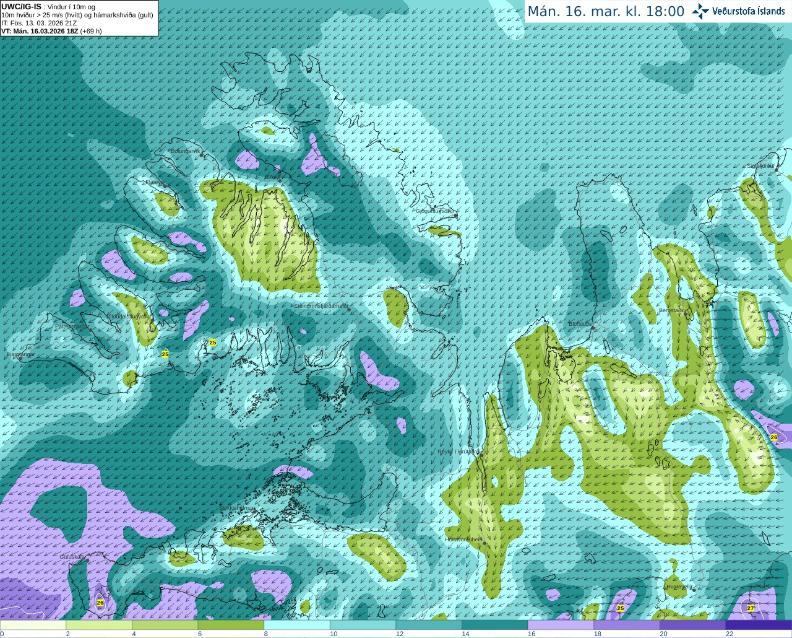Select the 12–14 m/s teal legend swatch

(x=429, y=625)
